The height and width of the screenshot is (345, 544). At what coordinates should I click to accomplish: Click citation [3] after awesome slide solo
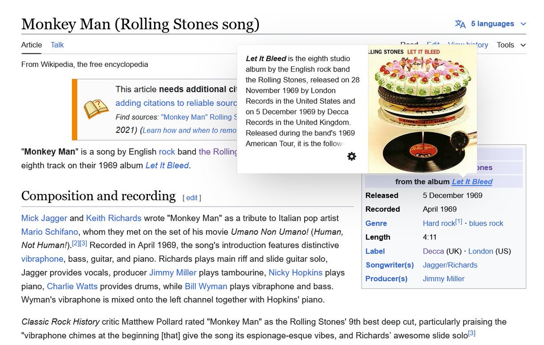tap(471, 334)
